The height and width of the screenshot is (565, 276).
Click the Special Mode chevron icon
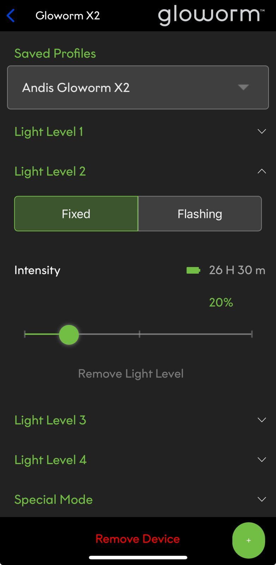pyautogui.click(x=262, y=499)
